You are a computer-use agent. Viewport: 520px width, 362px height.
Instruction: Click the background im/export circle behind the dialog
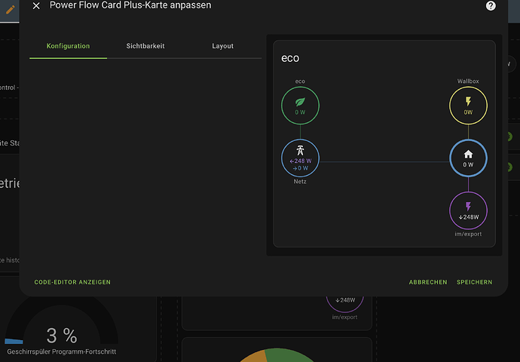345,303
